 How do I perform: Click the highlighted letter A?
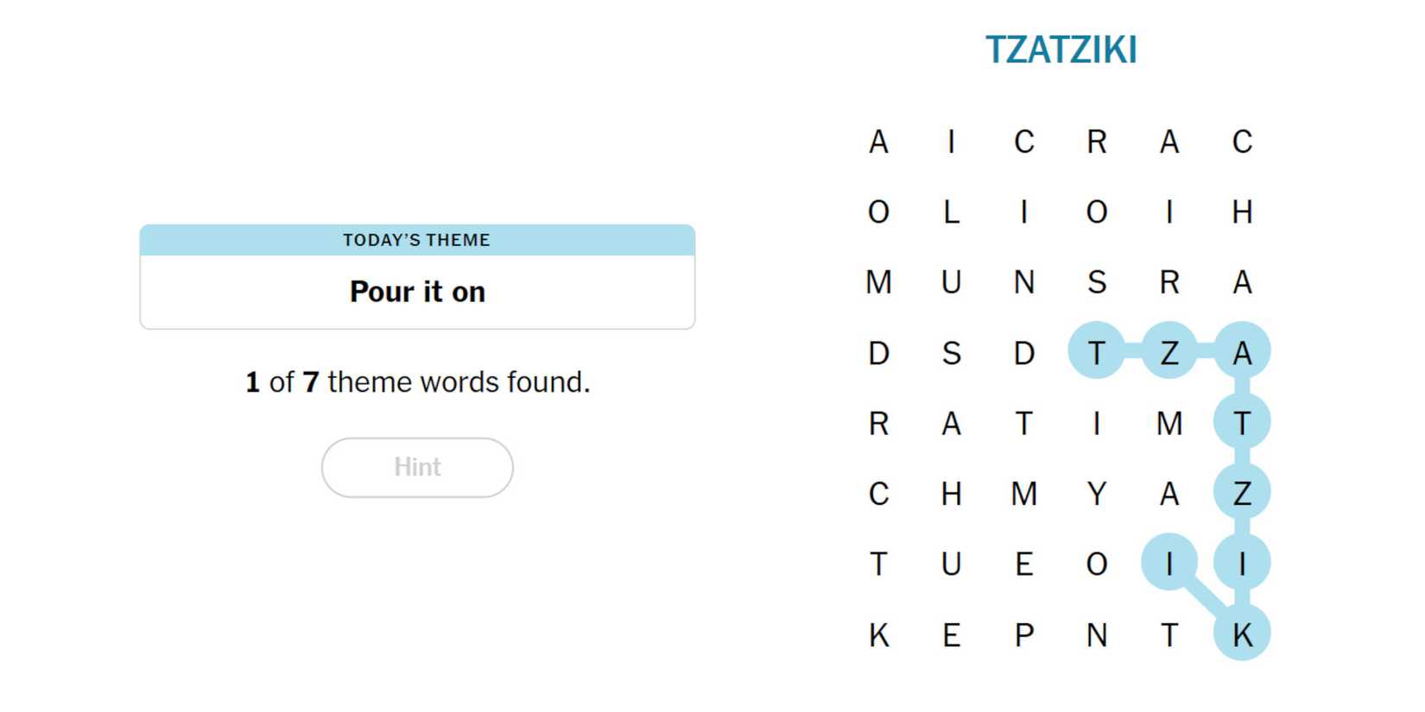(x=1242, y=353)
